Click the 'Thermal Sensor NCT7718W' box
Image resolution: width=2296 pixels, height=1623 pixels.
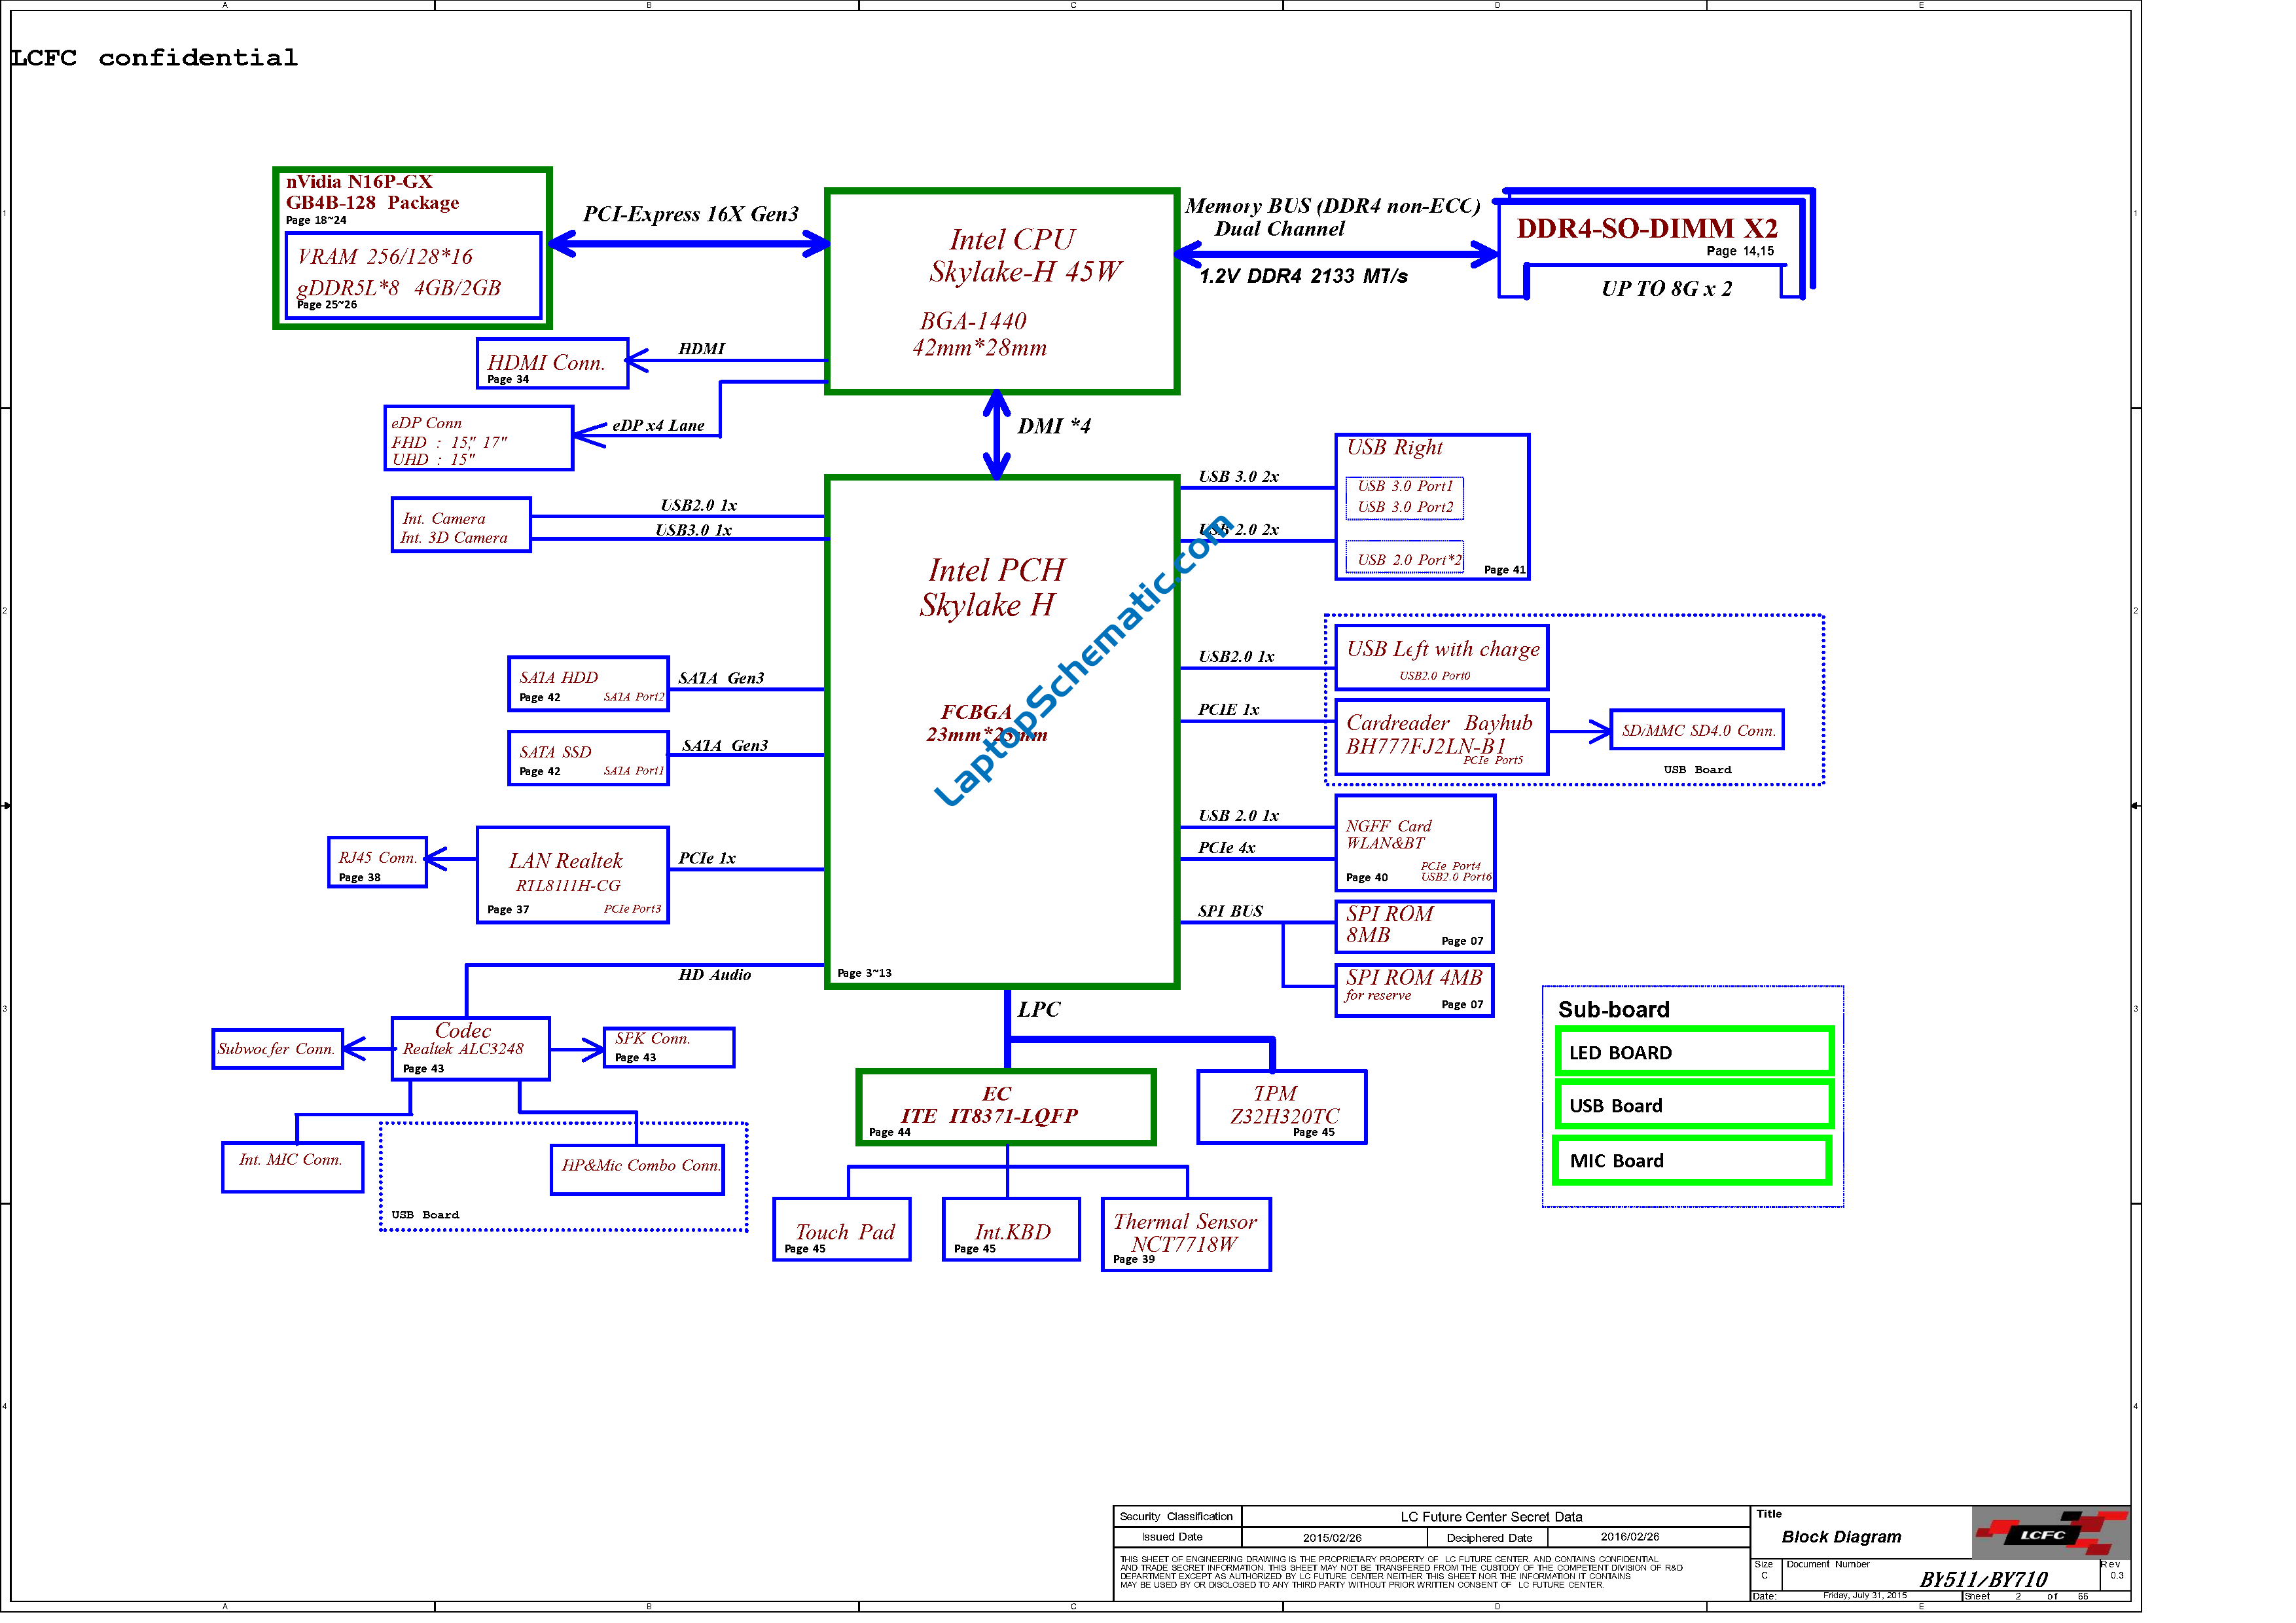point(1186,1235)
